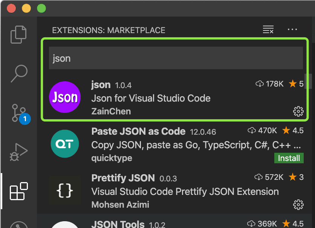Minimize window with the yellow button
Screen dimensions: 315x228
26,8
